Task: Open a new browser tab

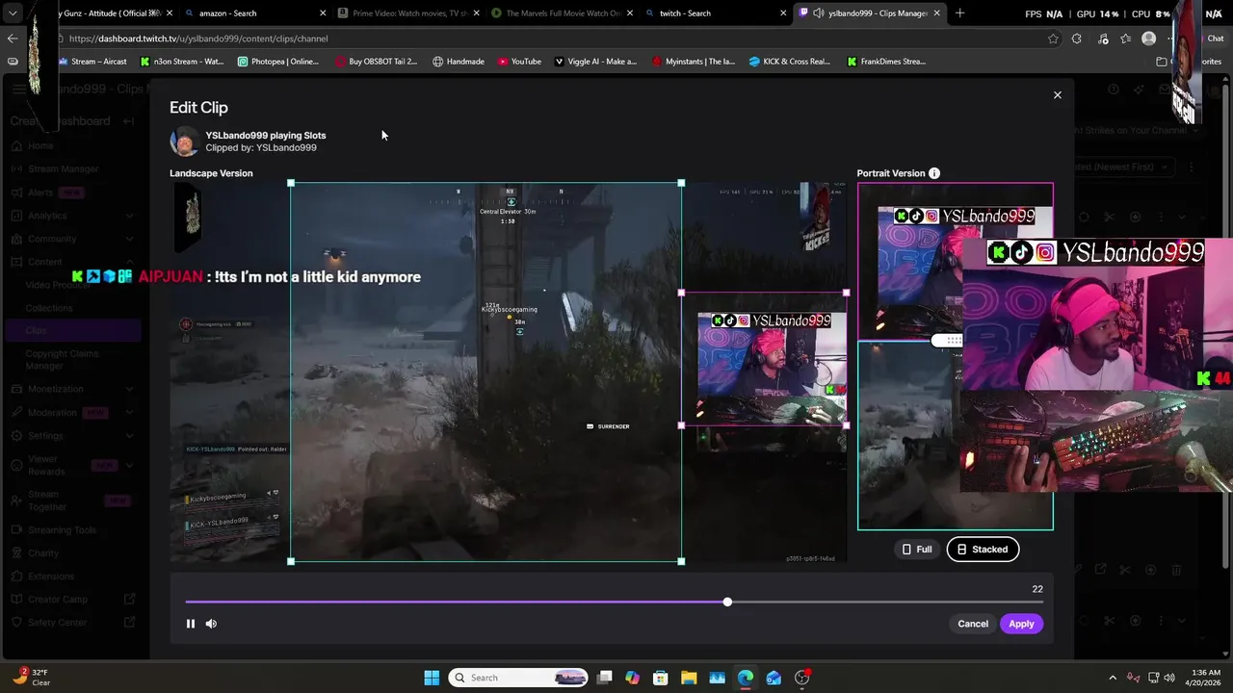Action: 959,13
